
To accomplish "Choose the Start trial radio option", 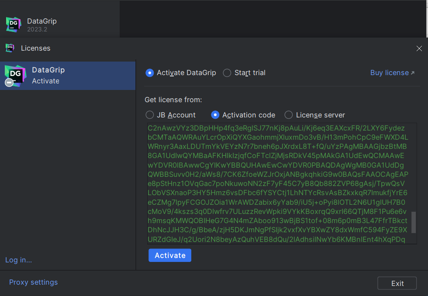I will point(227,73).
